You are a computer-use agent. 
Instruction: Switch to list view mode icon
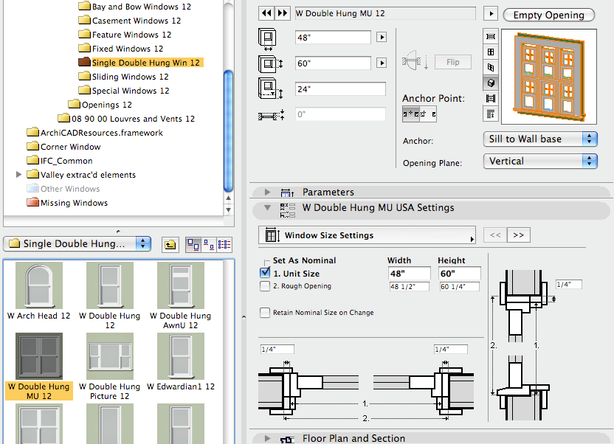(x=224, y=244)
